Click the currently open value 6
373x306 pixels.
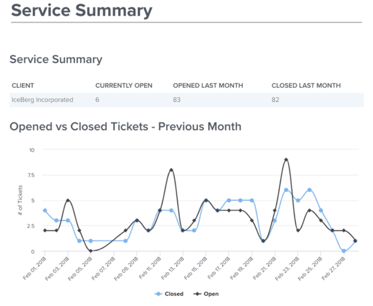pyautogui.click(x=97, y=100)
